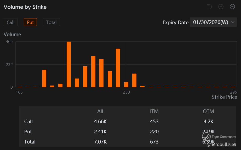This screenshot has width=241, height=150.
Task: Click the Strike Price axis label
Action: point(224,97)
